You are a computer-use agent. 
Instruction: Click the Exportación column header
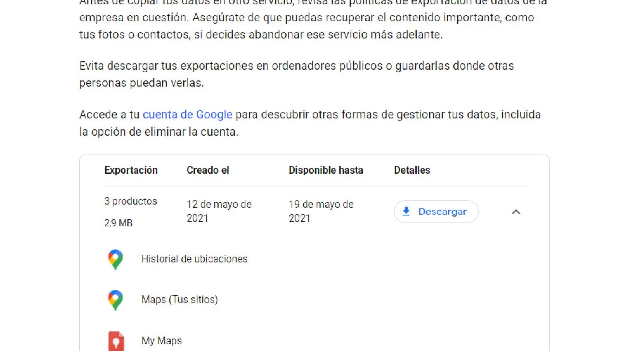[x=131, y=170]
